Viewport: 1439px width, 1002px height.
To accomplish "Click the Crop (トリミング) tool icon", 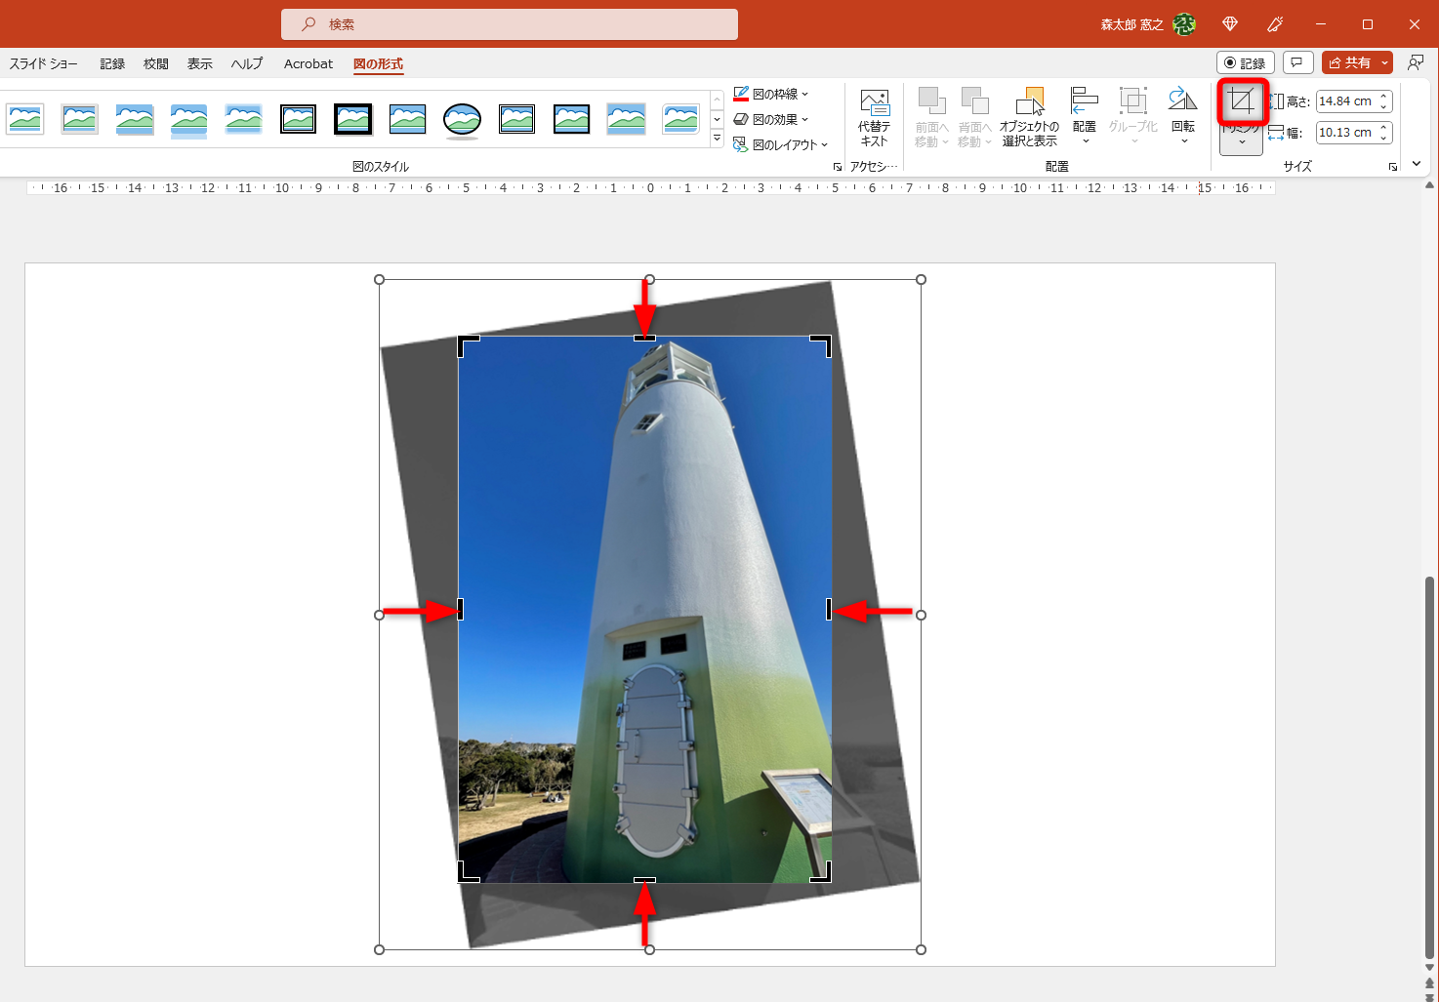I will pyautogui.click(x=1241, y=101).
